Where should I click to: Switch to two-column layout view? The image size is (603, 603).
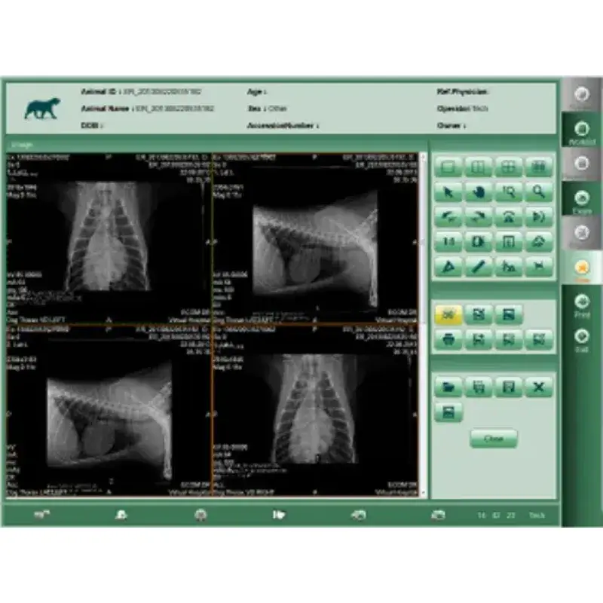coord(479,167)
